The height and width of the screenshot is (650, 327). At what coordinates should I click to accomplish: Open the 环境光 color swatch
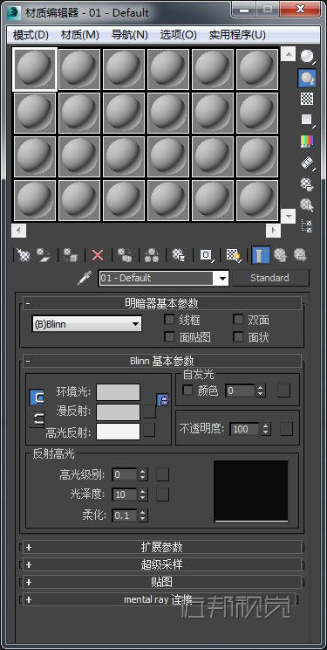(118, 392)
